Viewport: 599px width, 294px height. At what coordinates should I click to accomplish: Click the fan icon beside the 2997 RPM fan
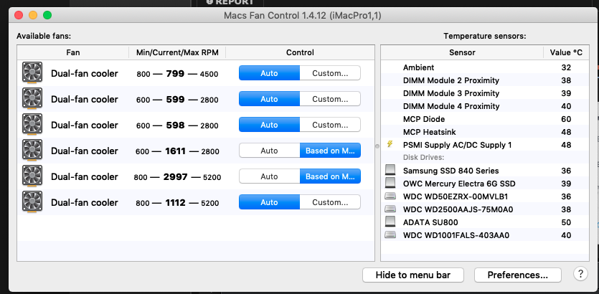[x=32, y=176]
